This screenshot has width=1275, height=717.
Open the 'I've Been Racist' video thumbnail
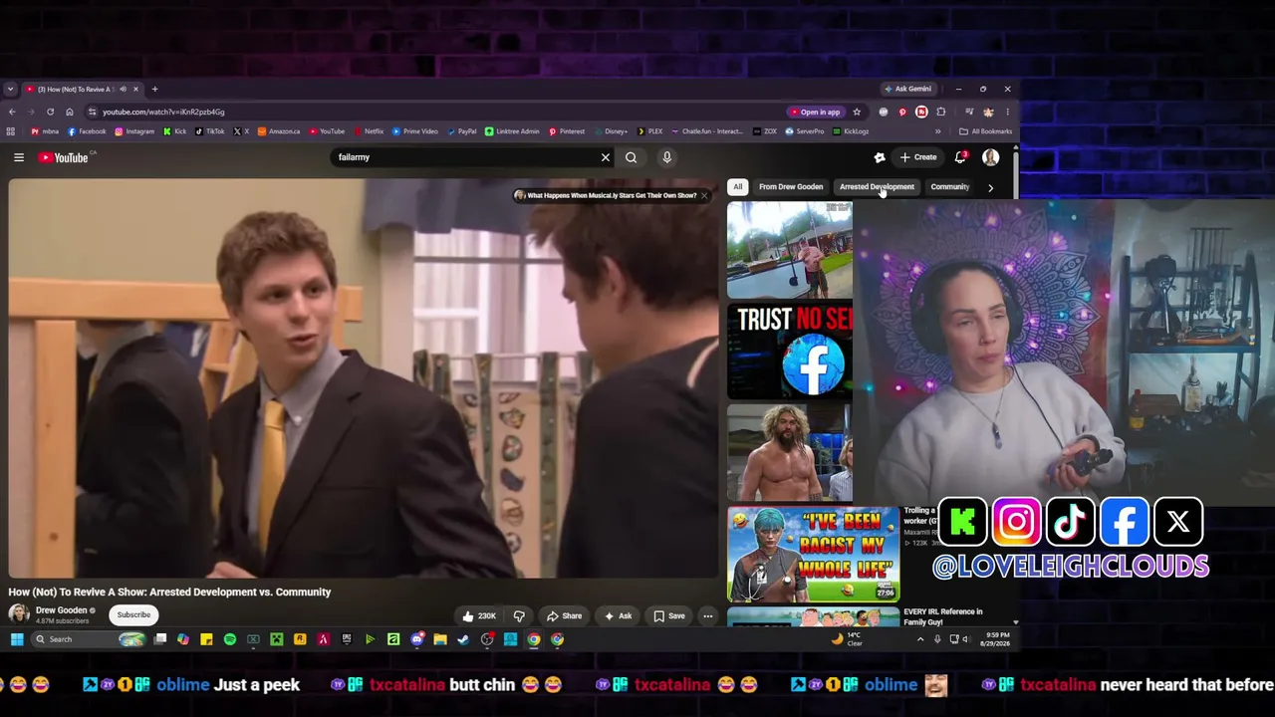click(813, 555)
